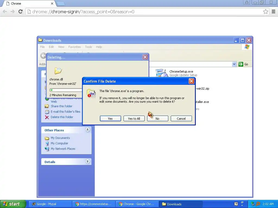Click the help question mark tray icon
Screen dimensions: 278x208
236,204
